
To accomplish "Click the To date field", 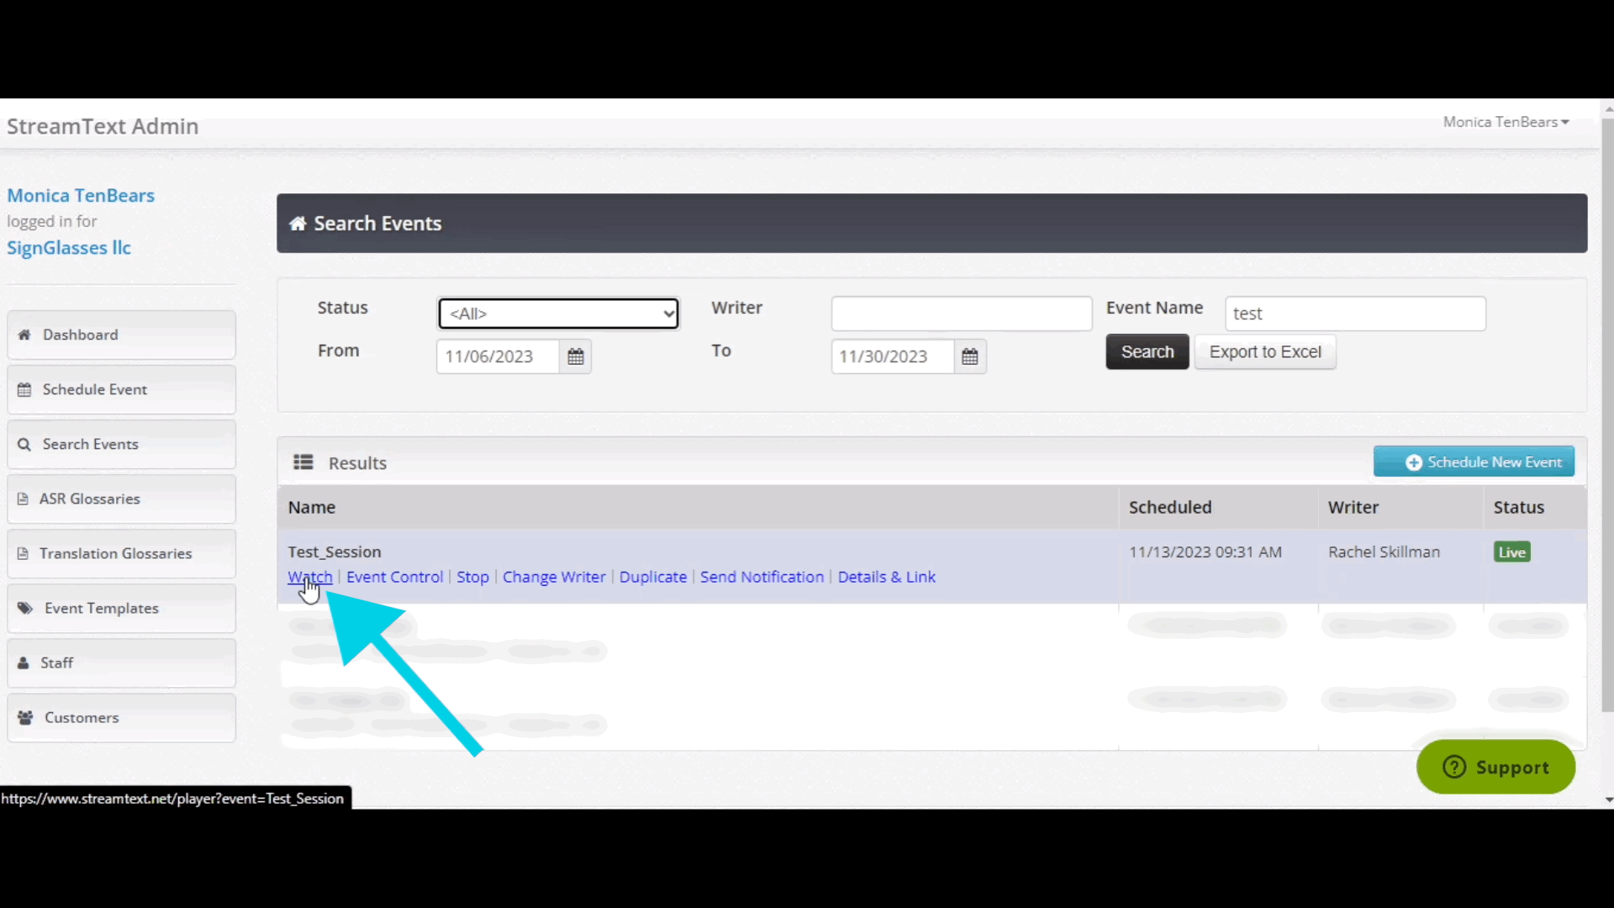I will 892,356.
